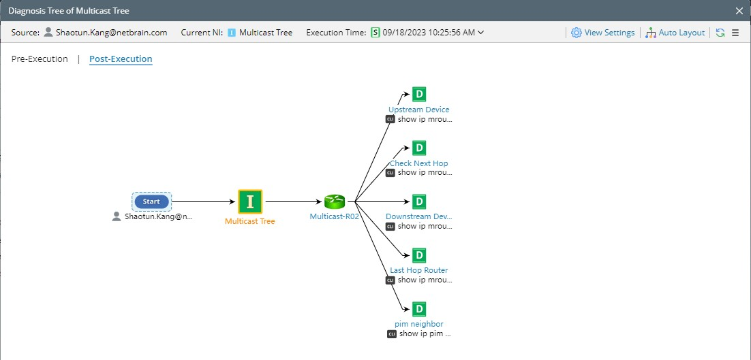Switch to the Pre-Execution tab
The width and height of the screenshot is (751, 360).
point(40,59)
